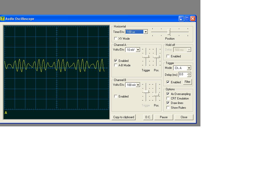The image size is (267, 173).
Task: Expand the Trigger Mode dropdown
Action: (189, 68)
